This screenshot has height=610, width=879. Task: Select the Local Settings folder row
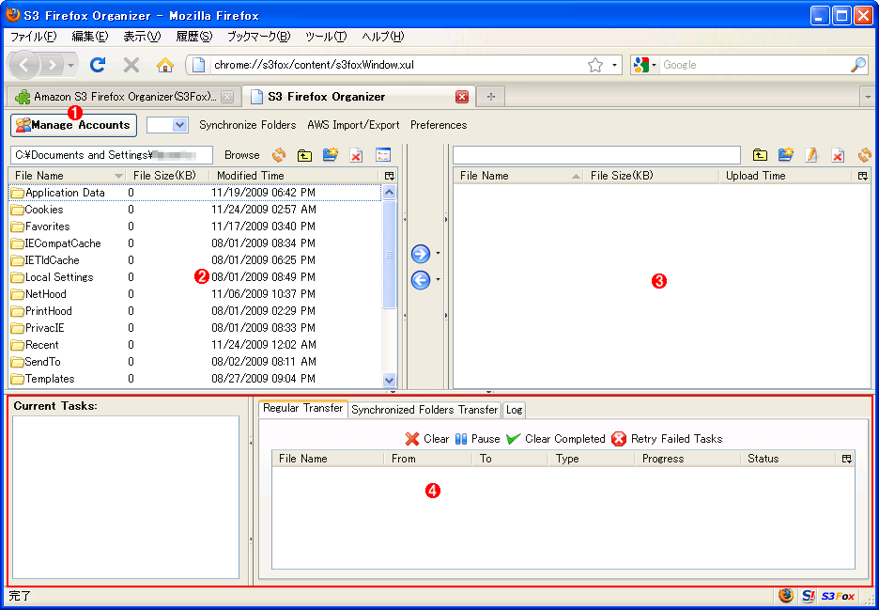click(x=195, y=277)
